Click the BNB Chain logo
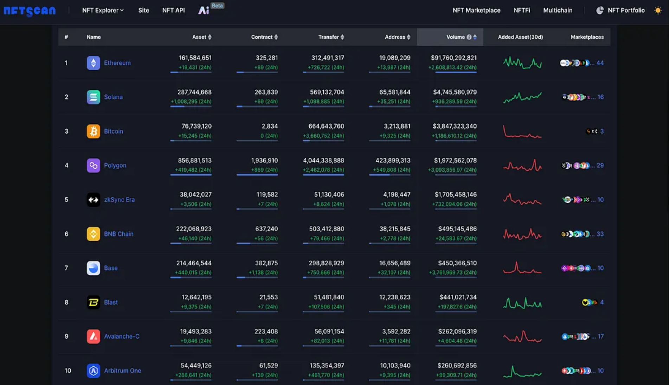The width and height of the screenshot is (669, 385). point(93,234)
